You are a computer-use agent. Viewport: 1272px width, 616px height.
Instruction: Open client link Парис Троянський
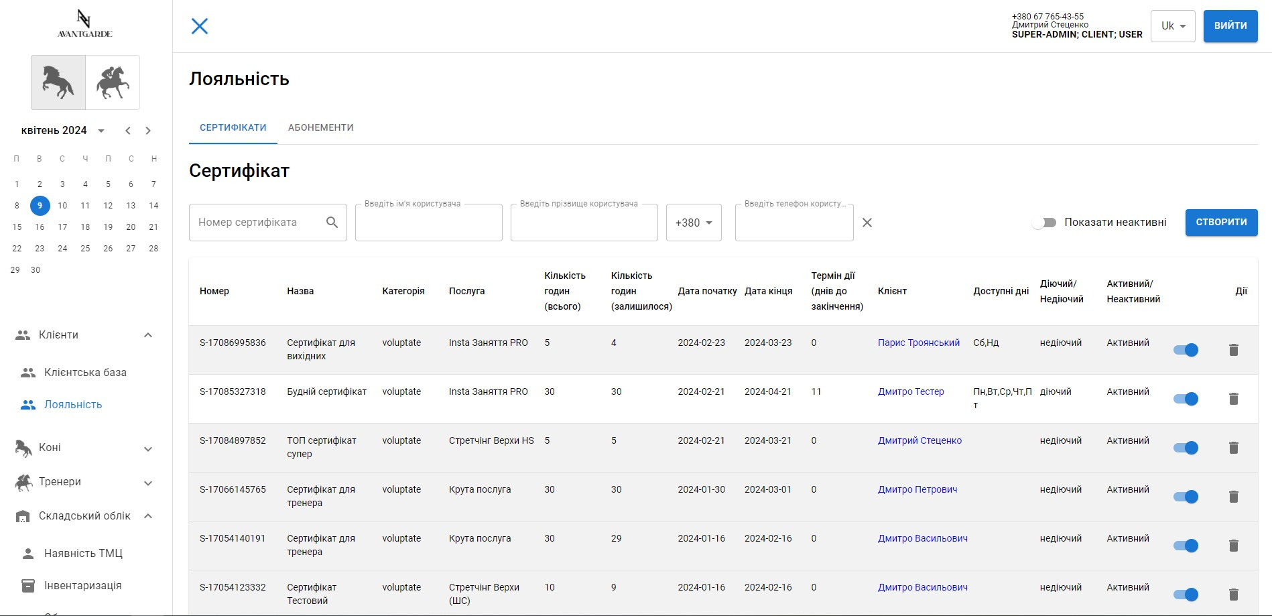(x=918, y=343)
